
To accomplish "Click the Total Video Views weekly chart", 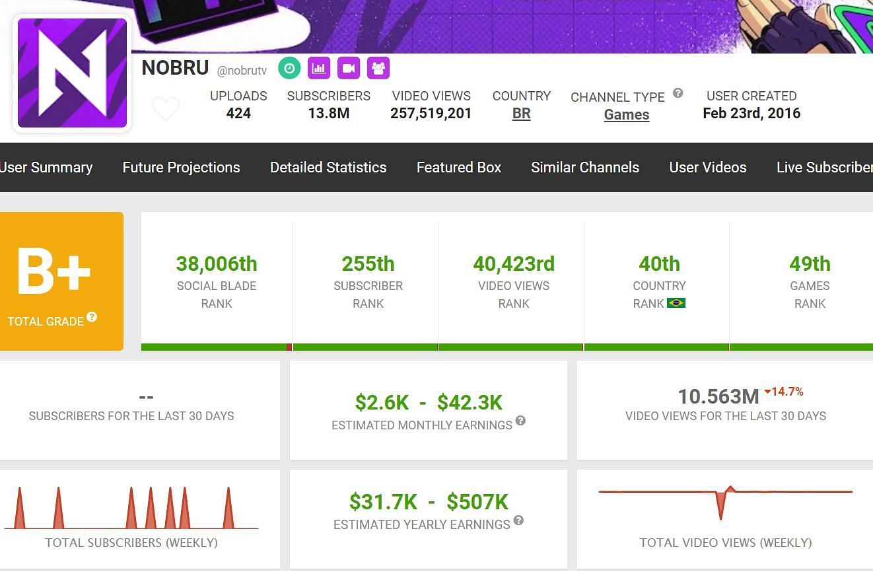I will [x=726, y=503].
